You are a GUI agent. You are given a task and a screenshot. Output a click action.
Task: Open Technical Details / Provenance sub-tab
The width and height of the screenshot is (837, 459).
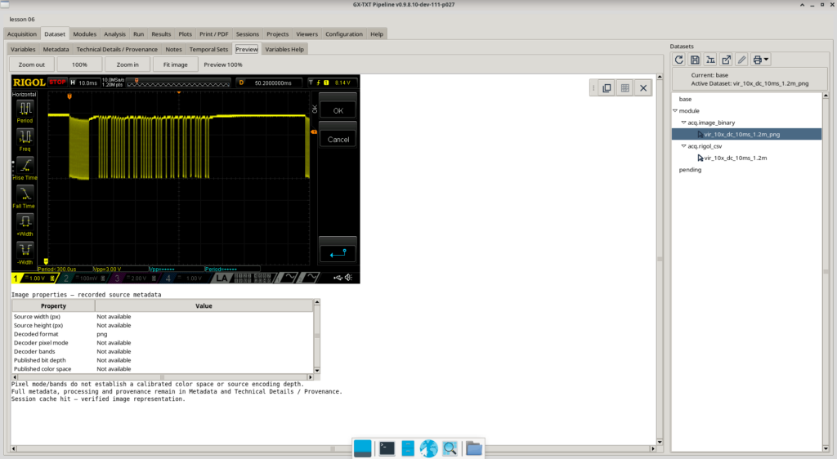pyautogui.click(x=117, y=49)
